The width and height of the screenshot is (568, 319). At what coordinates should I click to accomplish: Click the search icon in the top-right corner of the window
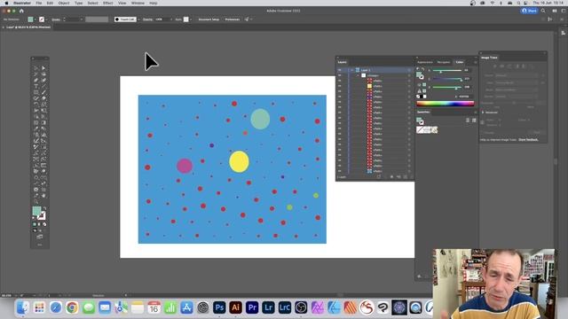point(543,11)
